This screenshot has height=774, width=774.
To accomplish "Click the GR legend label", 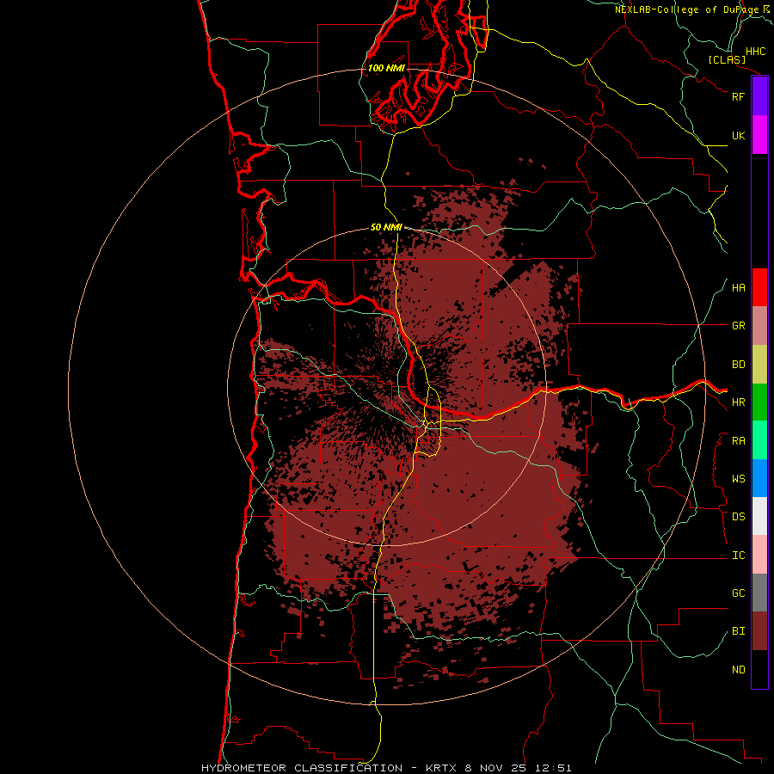I will click(738, 326).
